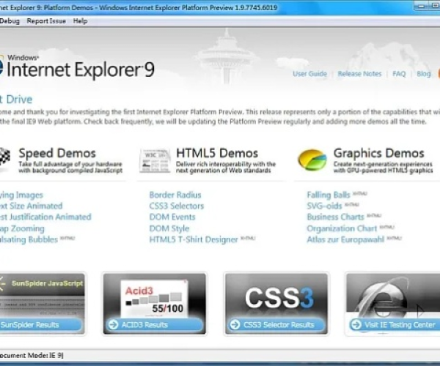Open the Report Issue menu

46,21
